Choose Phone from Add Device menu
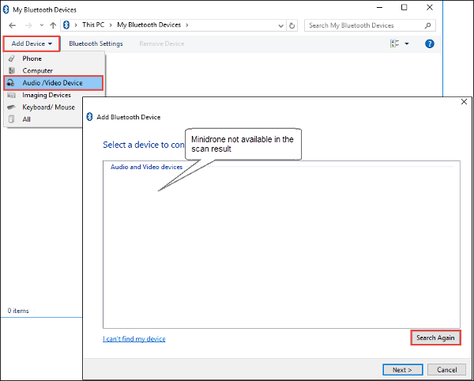Screen dimensions: 474x381 (x=32, y=58)
